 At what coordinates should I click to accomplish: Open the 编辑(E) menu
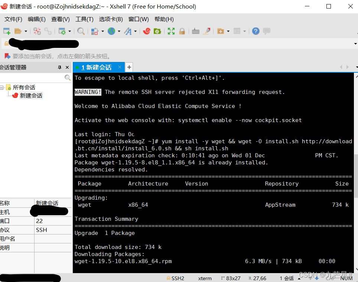(36, 19)
